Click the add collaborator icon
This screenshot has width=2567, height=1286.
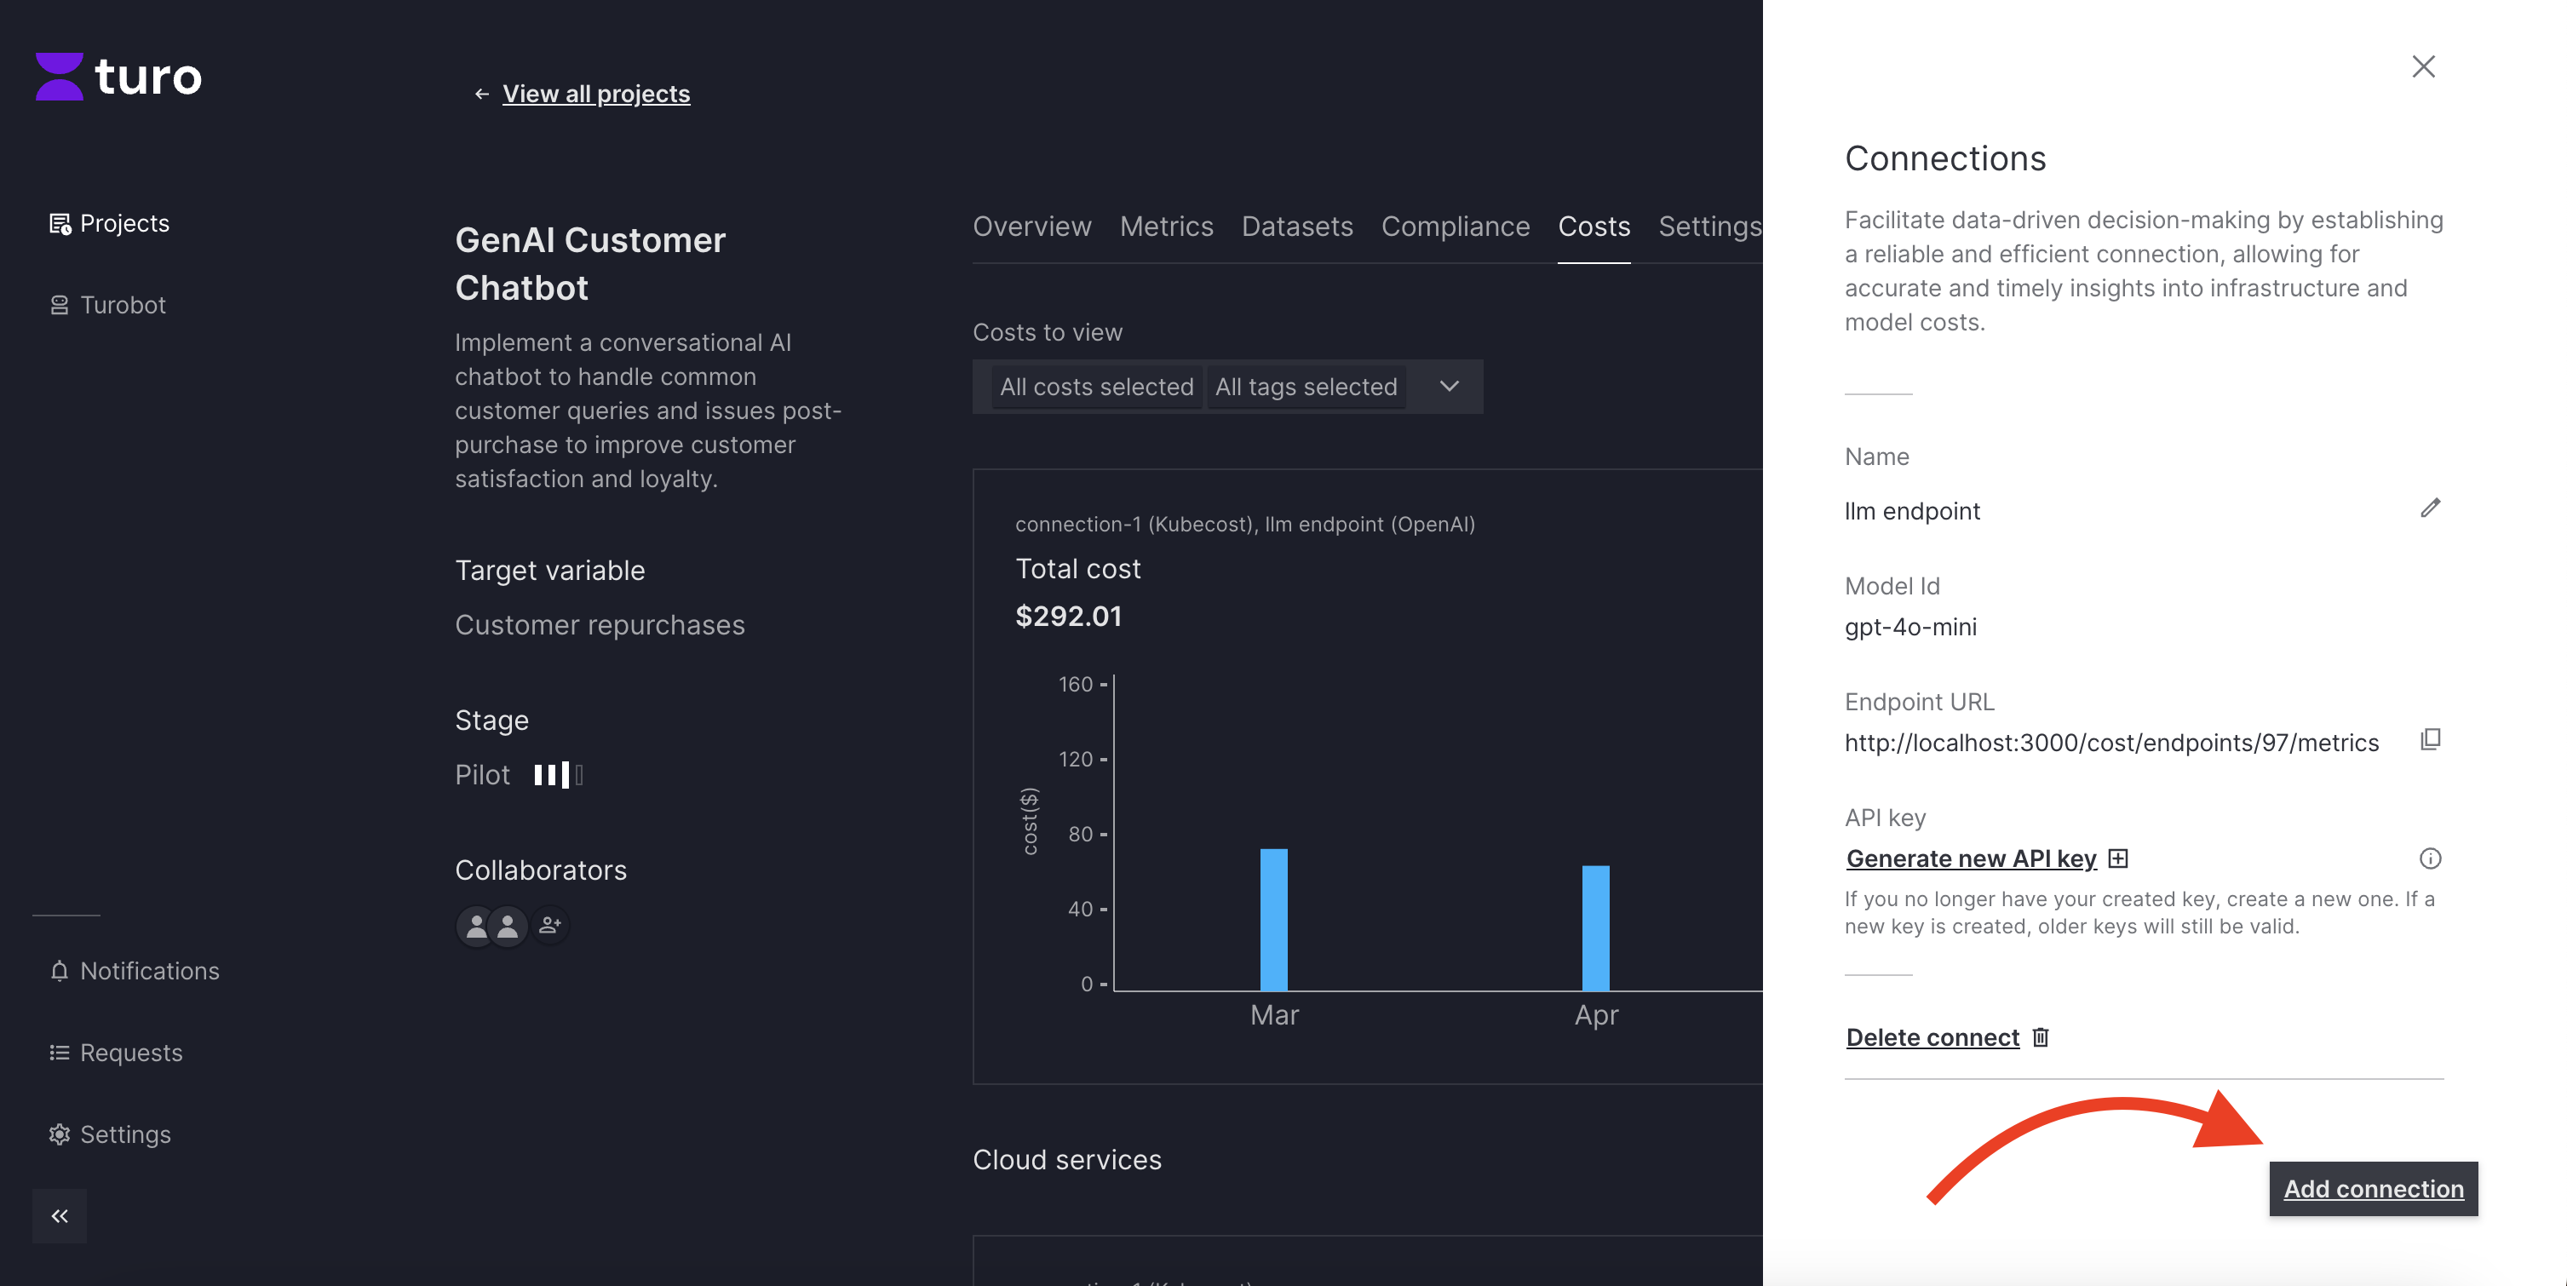pos(550,926)
